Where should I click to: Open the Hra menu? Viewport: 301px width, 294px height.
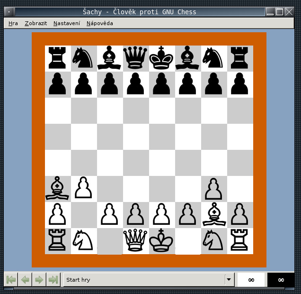pos(13,23)
